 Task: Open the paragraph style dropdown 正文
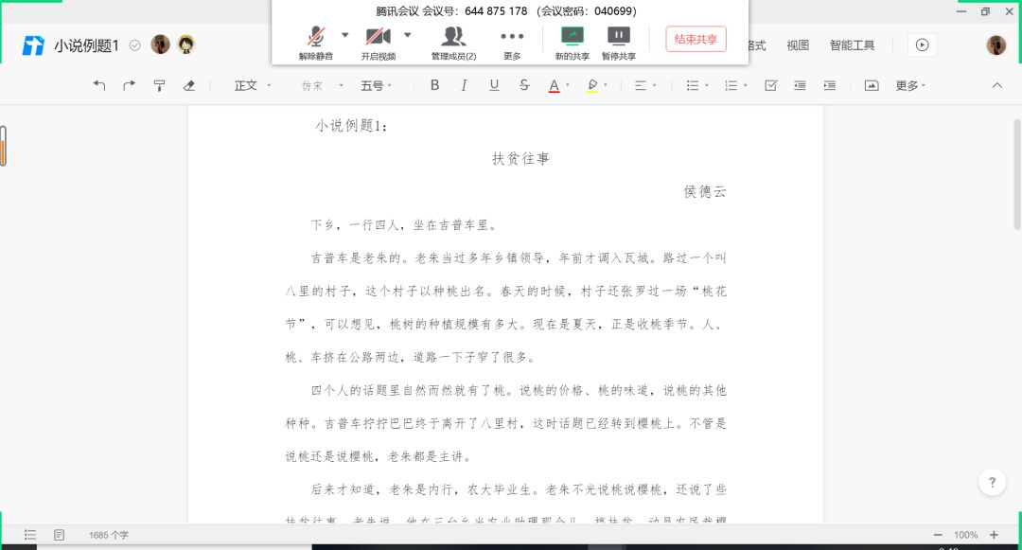tap(253, 85)
